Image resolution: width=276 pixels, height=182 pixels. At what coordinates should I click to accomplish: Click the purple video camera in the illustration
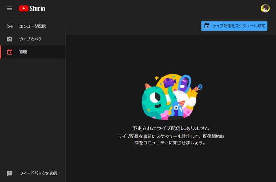click(170, 83)
